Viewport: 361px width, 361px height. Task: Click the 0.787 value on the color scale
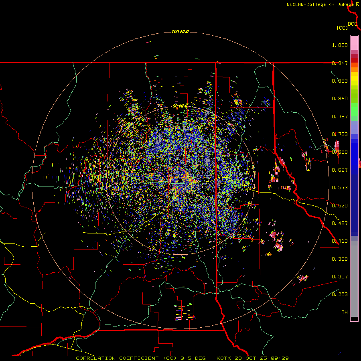click(x=340, y=116)
